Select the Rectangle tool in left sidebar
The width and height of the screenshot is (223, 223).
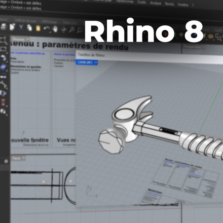click(x=4, y=49)
